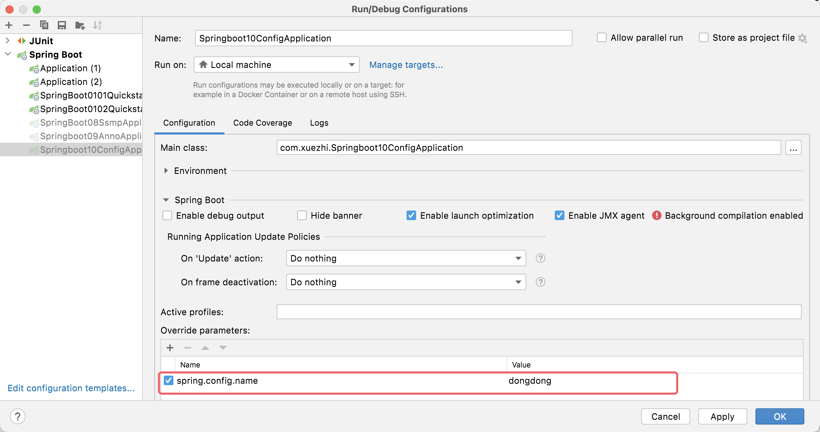Open the Manage targets link
The height and width of the screenshot is (432, 820).
(x=406, y=65)
